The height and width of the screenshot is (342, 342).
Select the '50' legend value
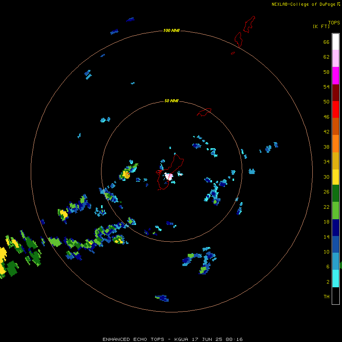click(x=326, y=101)
